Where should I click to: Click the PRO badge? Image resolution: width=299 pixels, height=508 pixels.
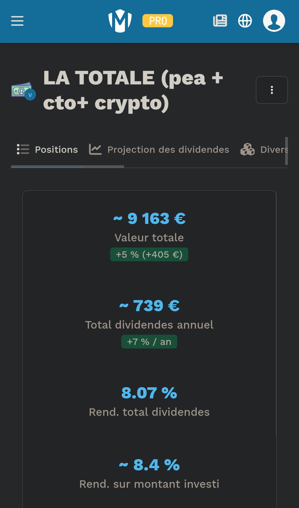pyautogui.click(x=158, y=21)
